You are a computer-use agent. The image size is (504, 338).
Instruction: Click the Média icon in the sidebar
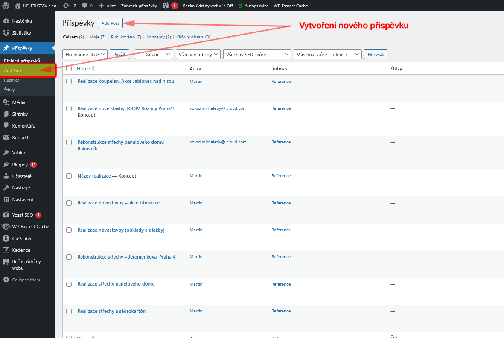point(6,102)
